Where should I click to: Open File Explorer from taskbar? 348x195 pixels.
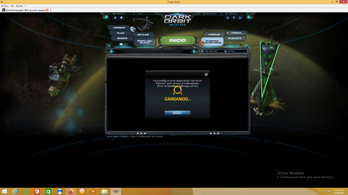(x=104, y=191)
